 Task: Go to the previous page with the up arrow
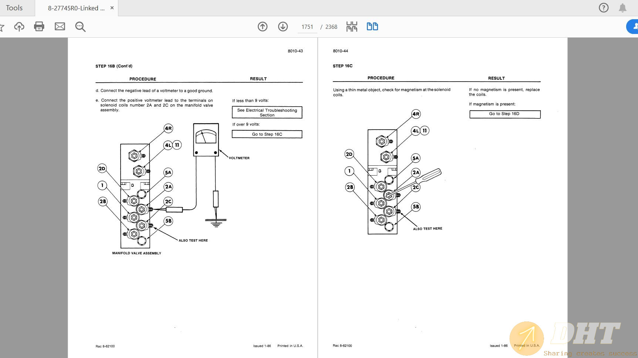[263, 27]
